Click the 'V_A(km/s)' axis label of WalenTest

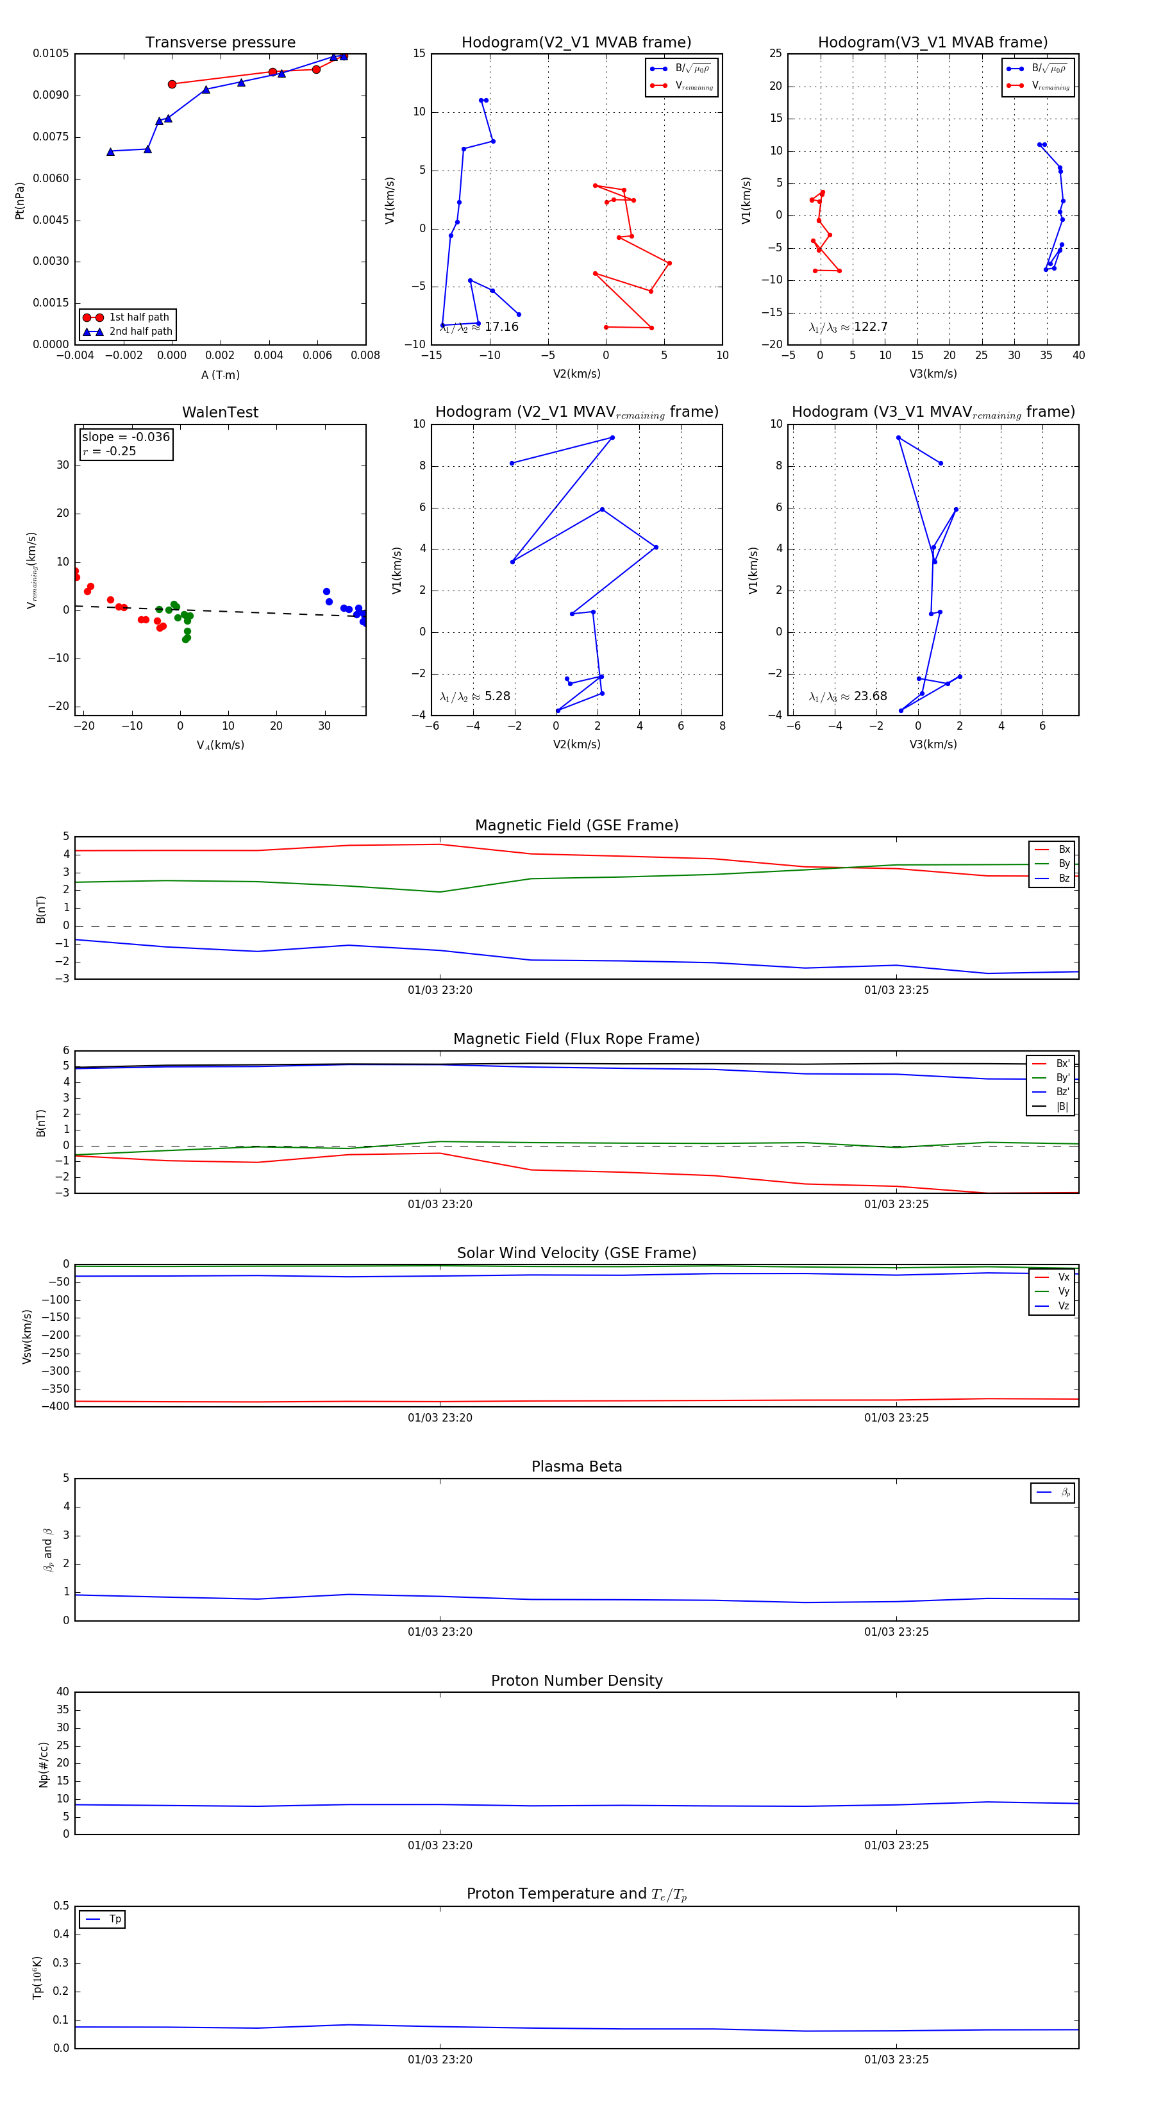click(x=220, y=745)
